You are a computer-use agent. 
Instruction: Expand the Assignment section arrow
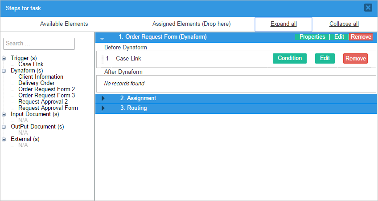pyautogui.click(x=103, y=98)
